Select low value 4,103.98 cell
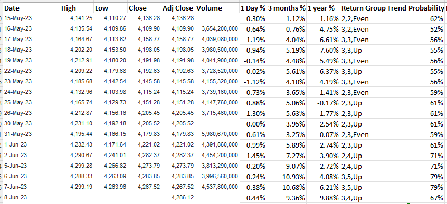Screen dimensions: 447x204 tap(111, 92)
